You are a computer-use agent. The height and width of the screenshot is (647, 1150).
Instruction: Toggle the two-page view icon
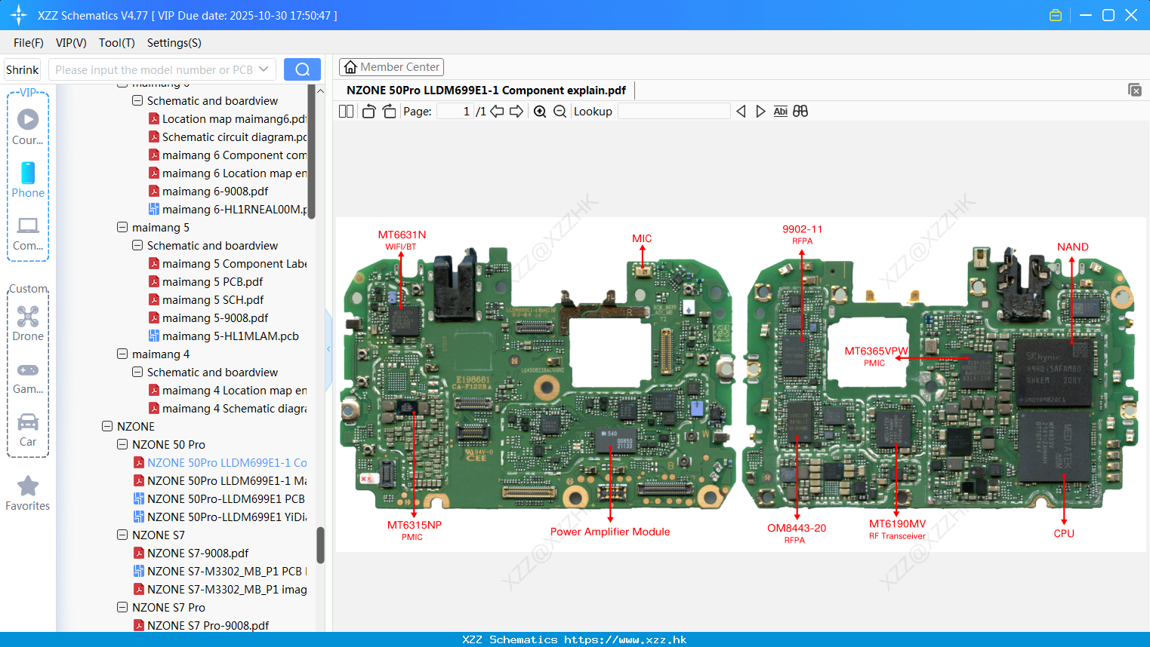(x=346, y=111)
